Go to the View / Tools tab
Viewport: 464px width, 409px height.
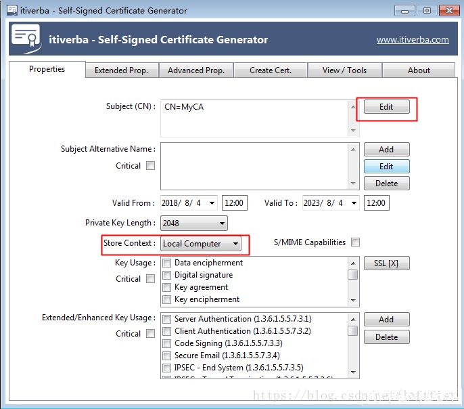point(344,70)
